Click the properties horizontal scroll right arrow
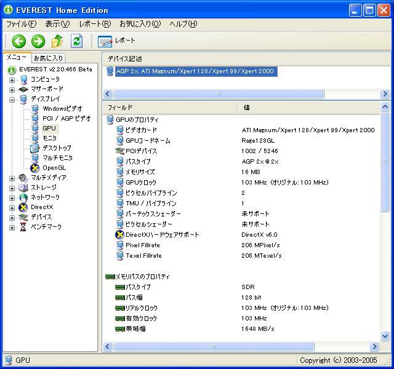This screenshot has width=394, height=369. pos(374,347)
